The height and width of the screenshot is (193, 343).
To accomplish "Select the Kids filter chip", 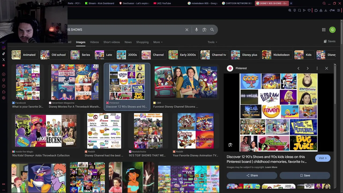I will (304, 55).
